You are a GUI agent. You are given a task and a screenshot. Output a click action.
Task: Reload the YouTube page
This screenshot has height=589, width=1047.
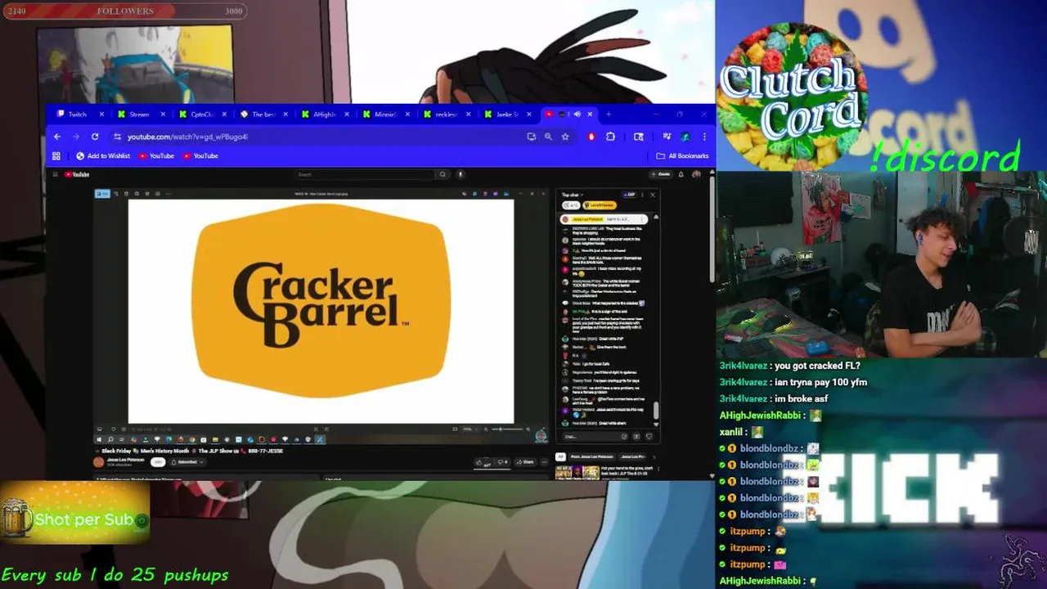[x=95, y=137]
